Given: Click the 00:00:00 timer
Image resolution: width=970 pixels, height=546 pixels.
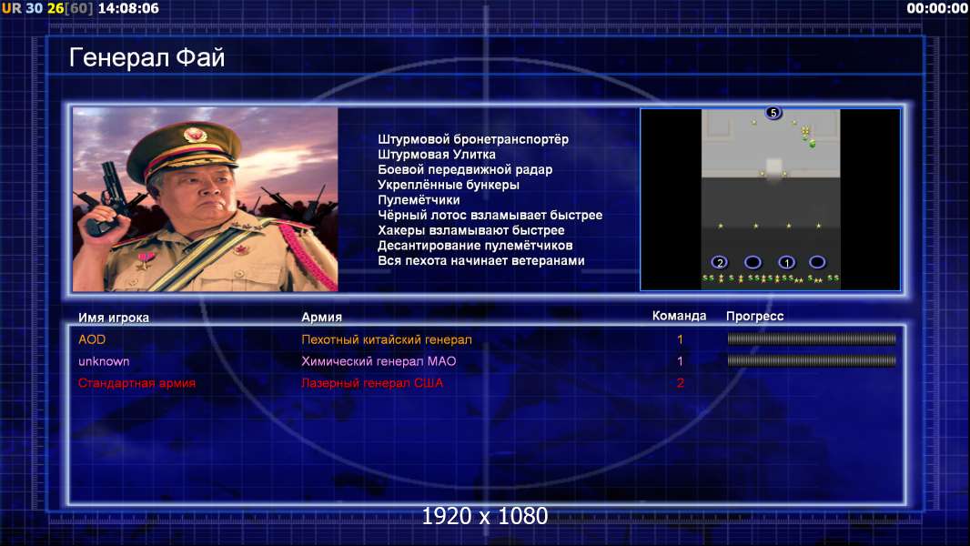Looking at the screenshot, I should 937,8.
